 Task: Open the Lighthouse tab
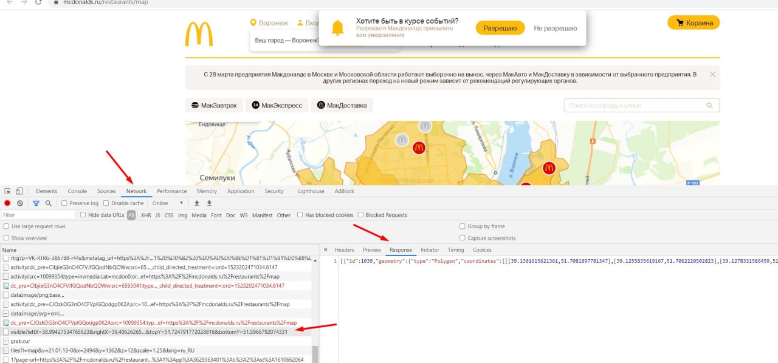[x=311, y=191]
